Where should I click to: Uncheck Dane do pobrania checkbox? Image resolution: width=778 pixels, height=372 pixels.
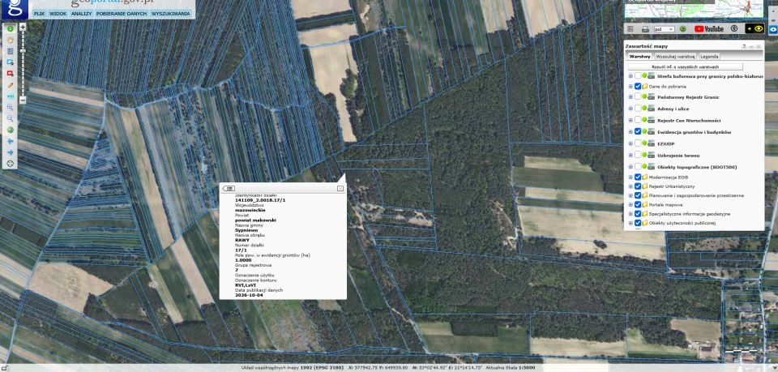point(638,86)
